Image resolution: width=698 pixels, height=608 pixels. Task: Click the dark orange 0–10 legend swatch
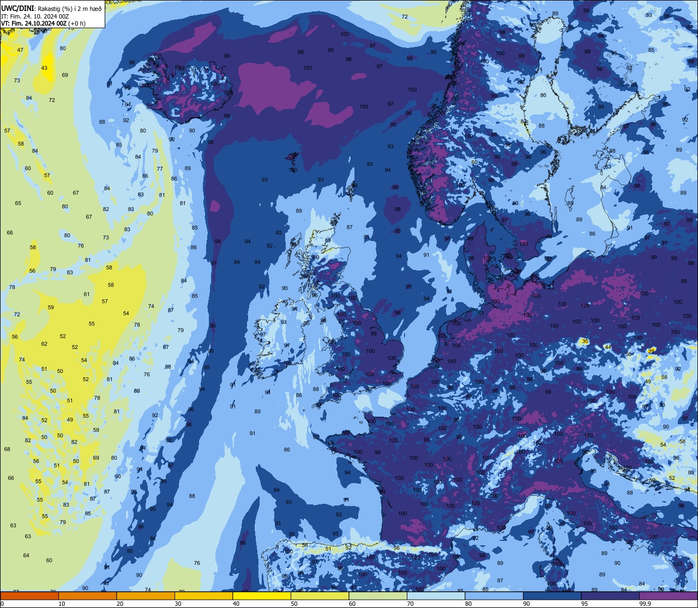coord(29,596)
